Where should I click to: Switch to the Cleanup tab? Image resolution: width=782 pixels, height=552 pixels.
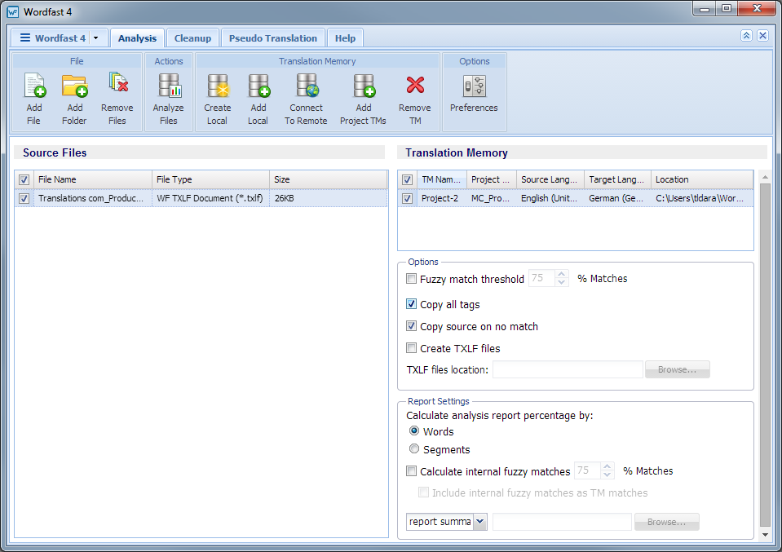click(192, 38)
